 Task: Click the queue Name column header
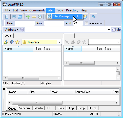point(17,92)
